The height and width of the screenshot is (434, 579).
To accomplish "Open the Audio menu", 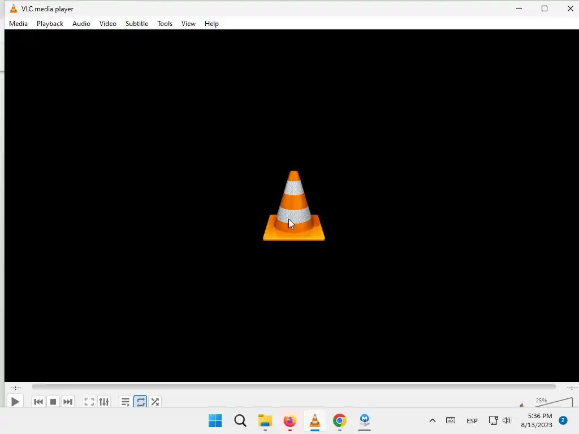I will (x=81, y=24).
